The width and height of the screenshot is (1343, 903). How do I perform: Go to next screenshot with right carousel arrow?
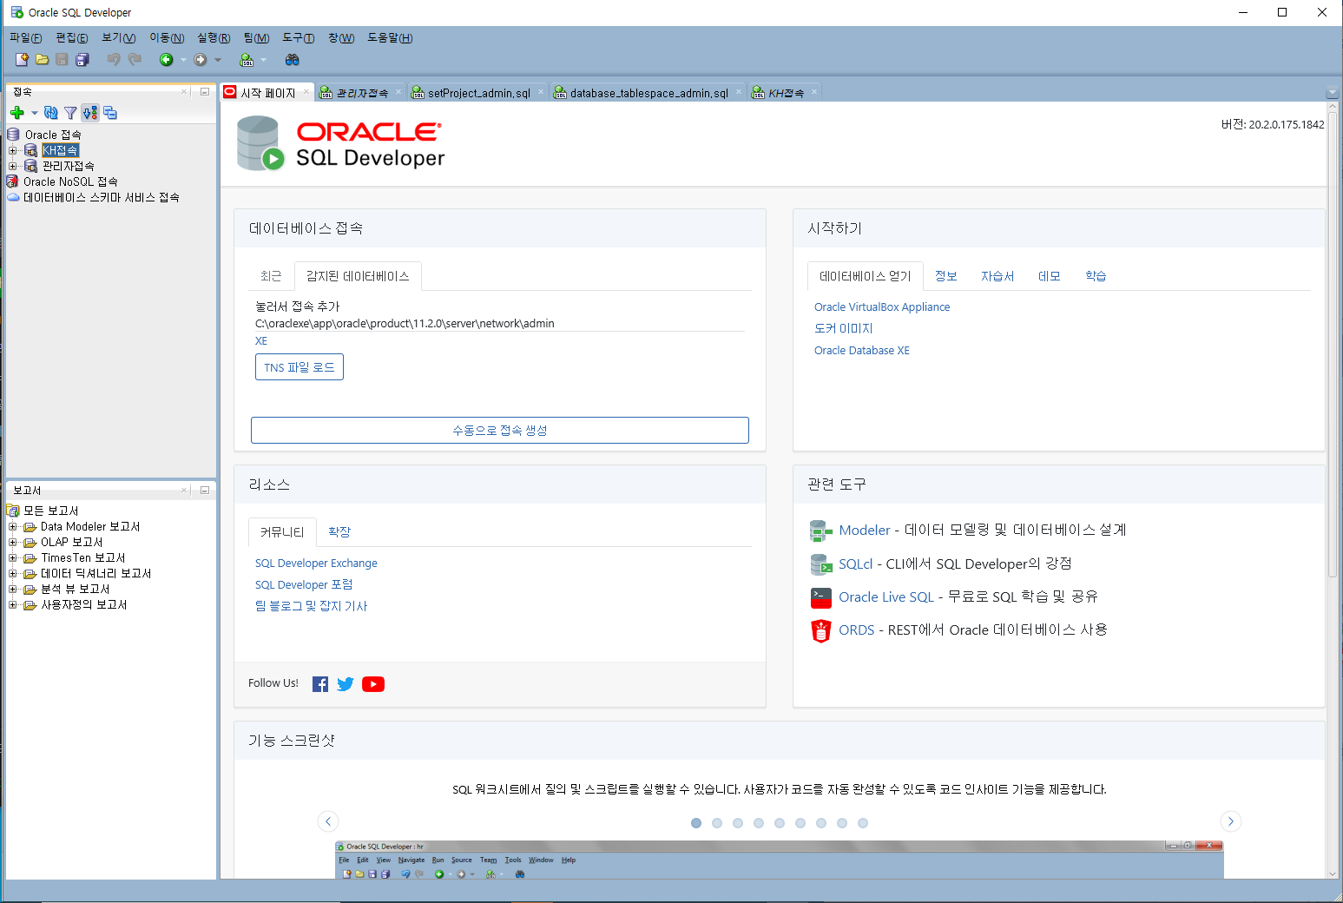point(1231,821)
